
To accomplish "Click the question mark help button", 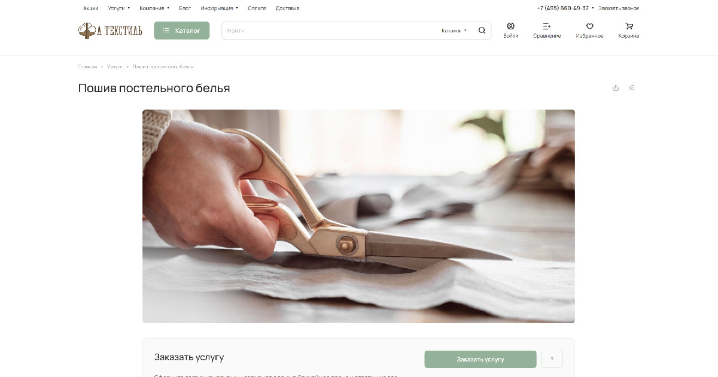I will click(x=552, y=359).
